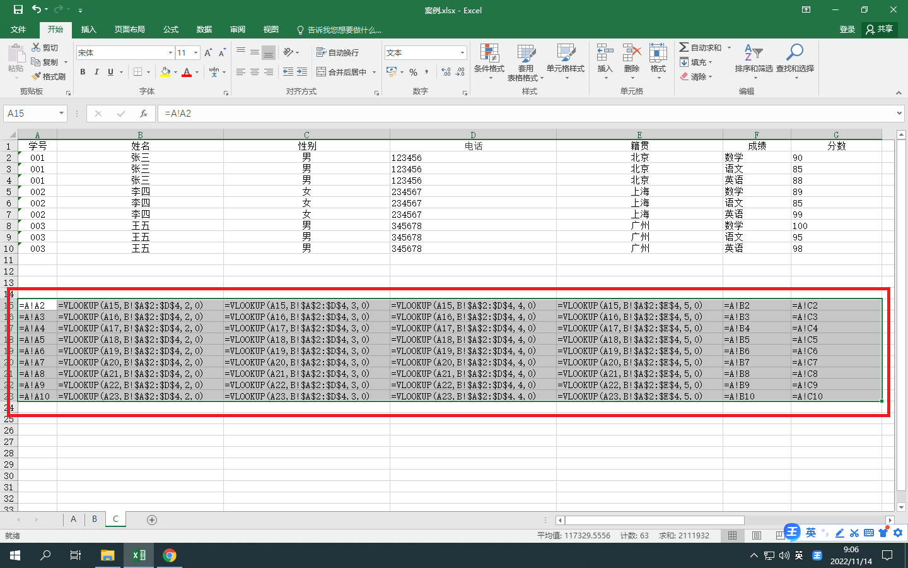Click the 登录 sign-in link

(x=847, y=30)
